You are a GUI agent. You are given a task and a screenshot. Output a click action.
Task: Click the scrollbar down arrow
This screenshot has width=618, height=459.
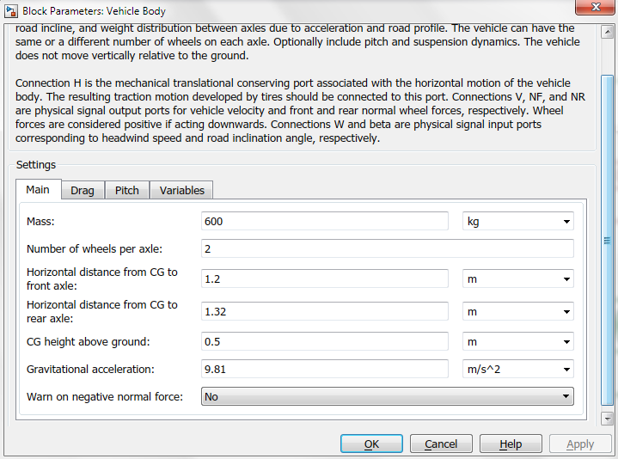[607, 419]
